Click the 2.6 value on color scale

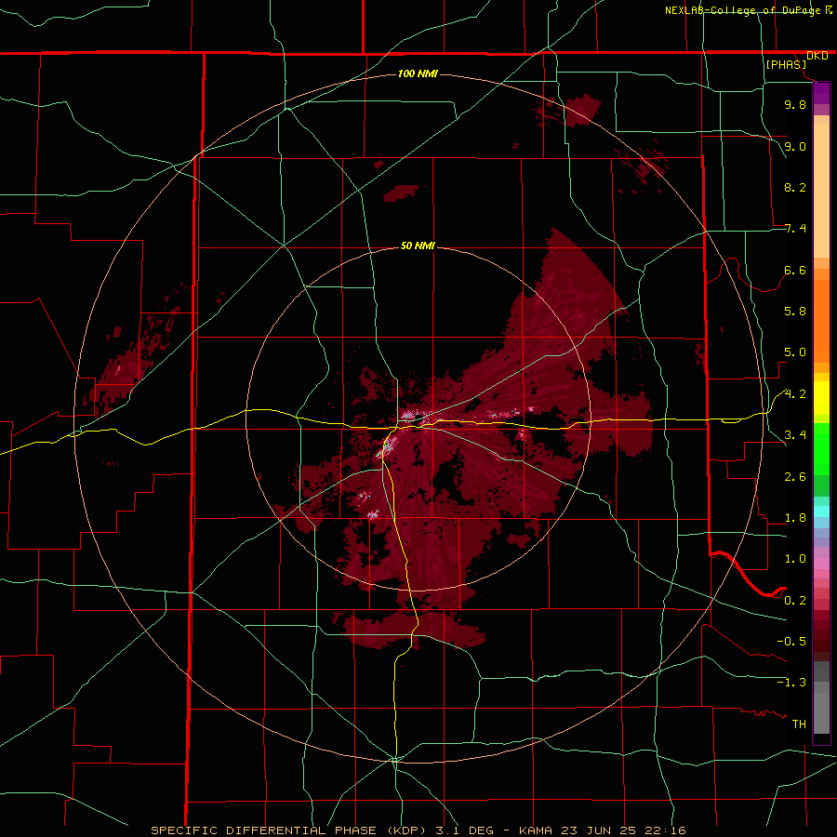795,477
